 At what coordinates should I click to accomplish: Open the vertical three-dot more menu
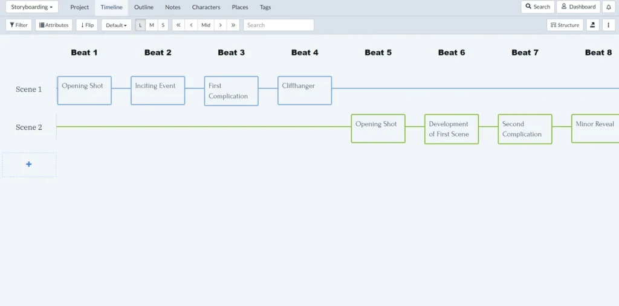608,25
